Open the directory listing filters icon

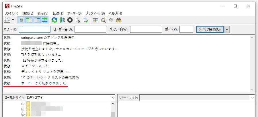pyautogui.click(x=95, y=20)
